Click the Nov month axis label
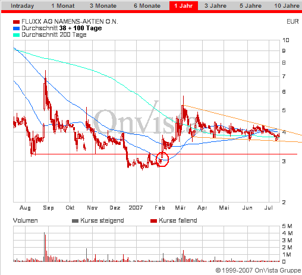The image size is (302, 275). click(92, 207)
